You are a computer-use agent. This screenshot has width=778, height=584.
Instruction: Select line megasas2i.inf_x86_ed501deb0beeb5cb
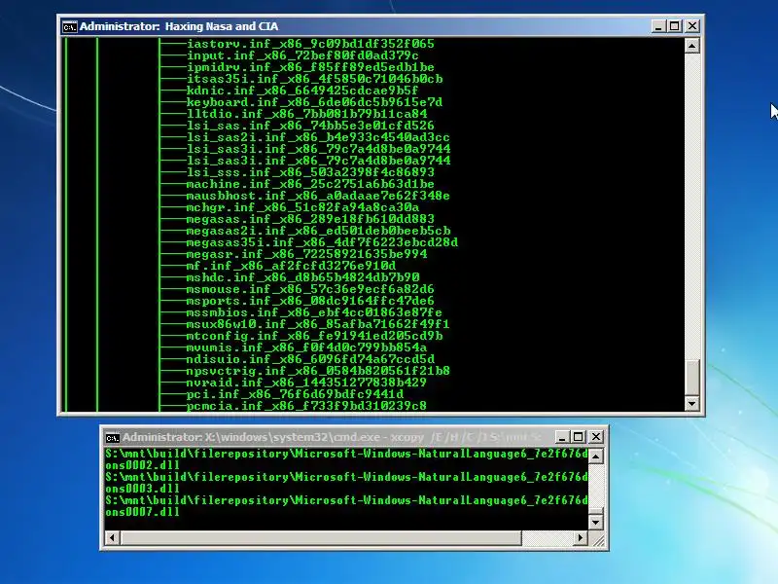pyautogui.click(x=319, y=231)
